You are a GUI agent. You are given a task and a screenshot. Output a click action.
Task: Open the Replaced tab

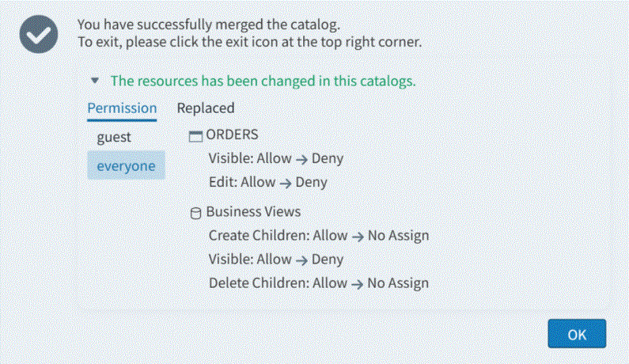point(206,108)
